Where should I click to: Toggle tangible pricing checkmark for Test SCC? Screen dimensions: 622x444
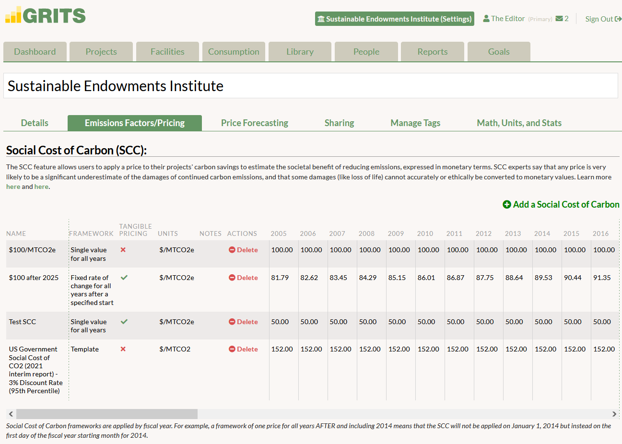click(x=124, y=322)
